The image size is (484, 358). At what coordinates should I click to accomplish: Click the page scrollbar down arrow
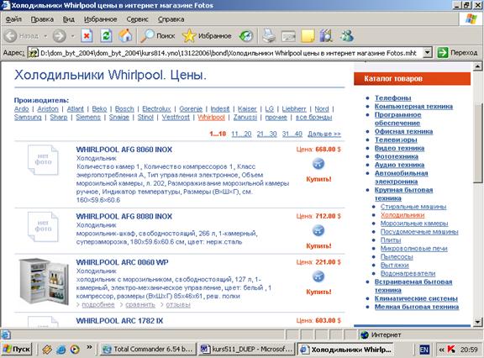[477, 322]
